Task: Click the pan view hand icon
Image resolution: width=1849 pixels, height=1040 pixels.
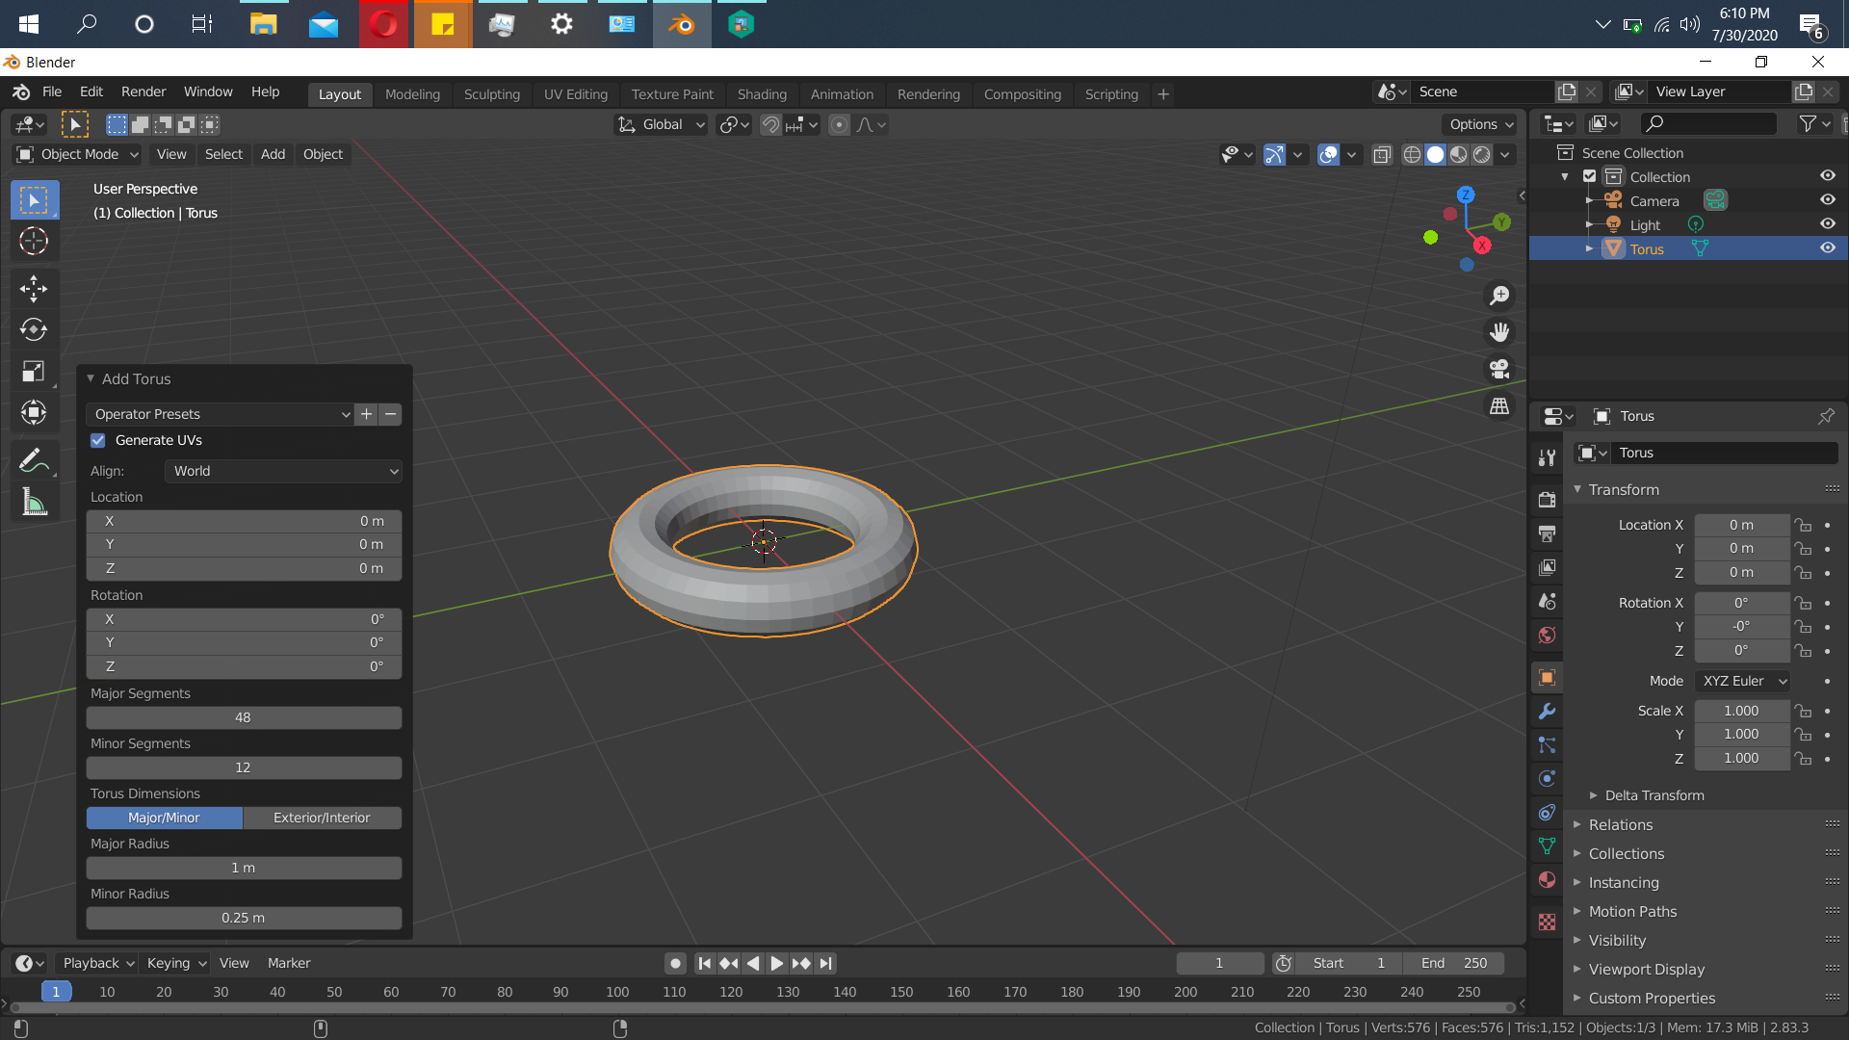Action: (x=1499, y=332)
